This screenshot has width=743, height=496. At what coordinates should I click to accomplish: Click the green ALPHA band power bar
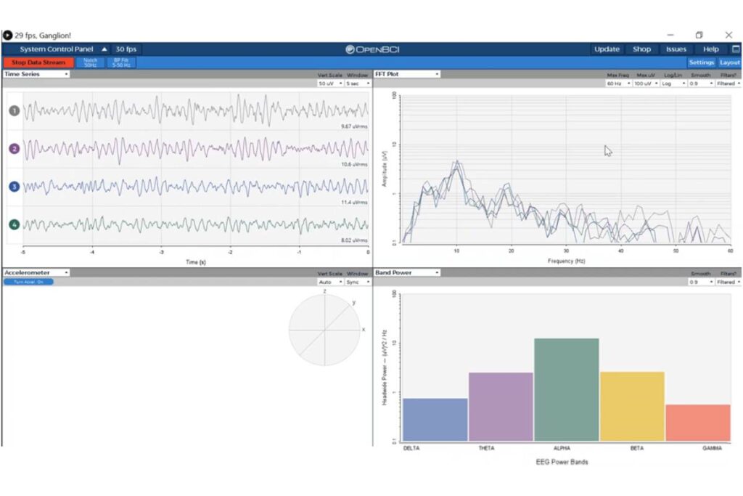pyautogui.click(x=566, y=389)
